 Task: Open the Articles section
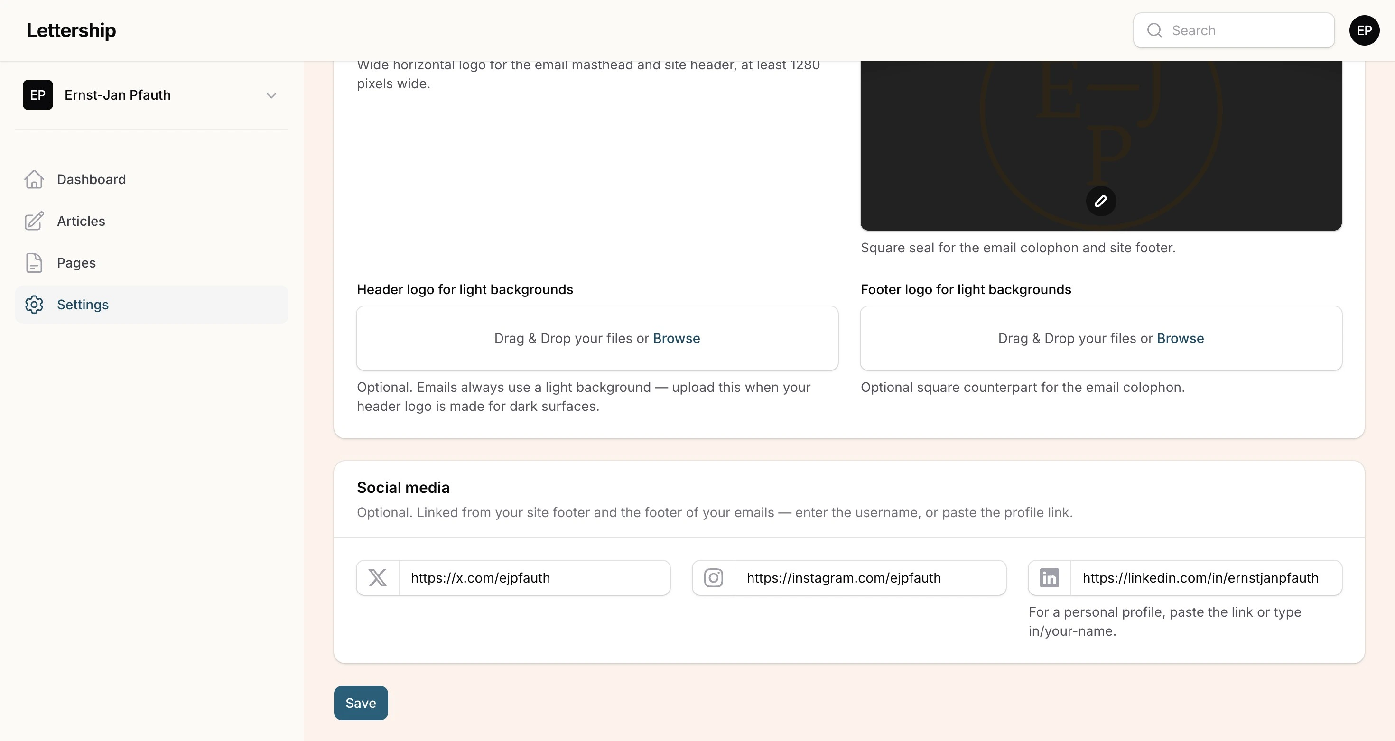click(152, 221)
